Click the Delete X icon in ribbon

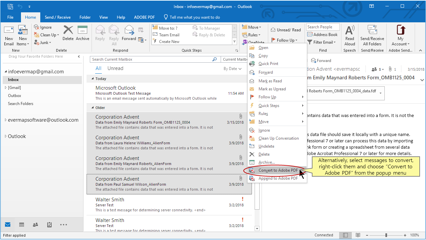pos(68,30)
